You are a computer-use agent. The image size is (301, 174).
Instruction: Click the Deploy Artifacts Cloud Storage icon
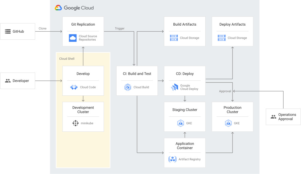tap(221, 38)
